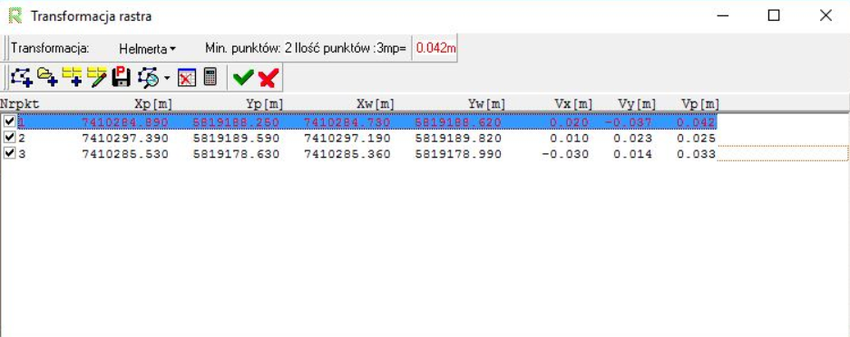Select the row for point 3
The width and height of the screenshot is (850, 337).
(359, 154)
